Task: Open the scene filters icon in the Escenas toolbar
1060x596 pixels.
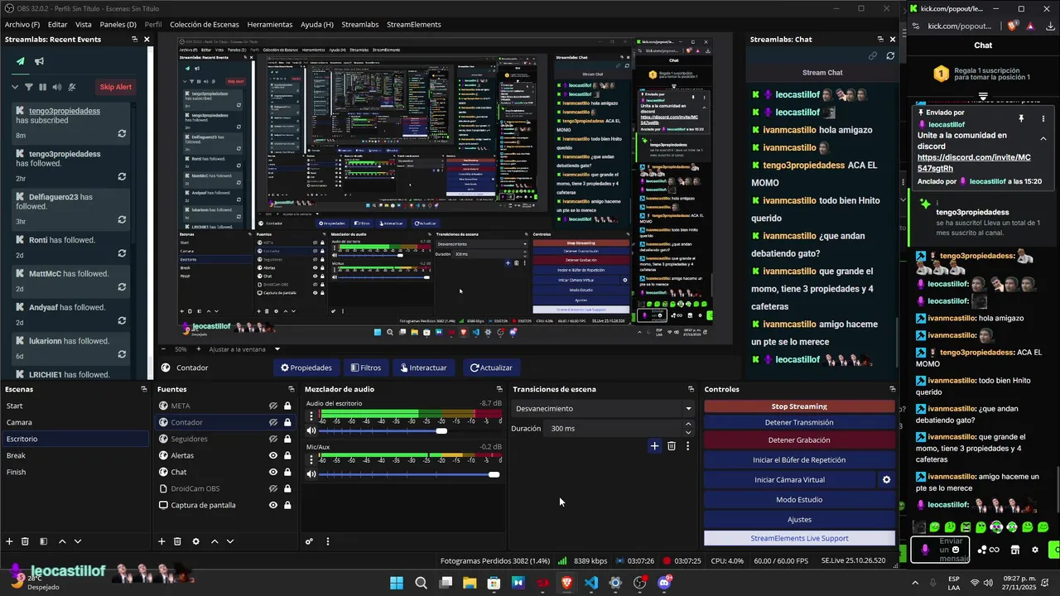Action: (x=44, y=541)
